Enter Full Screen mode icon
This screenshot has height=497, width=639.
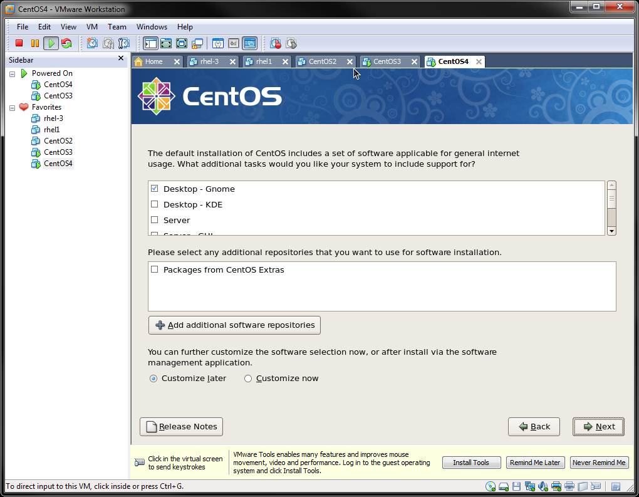tap(182, 43)
